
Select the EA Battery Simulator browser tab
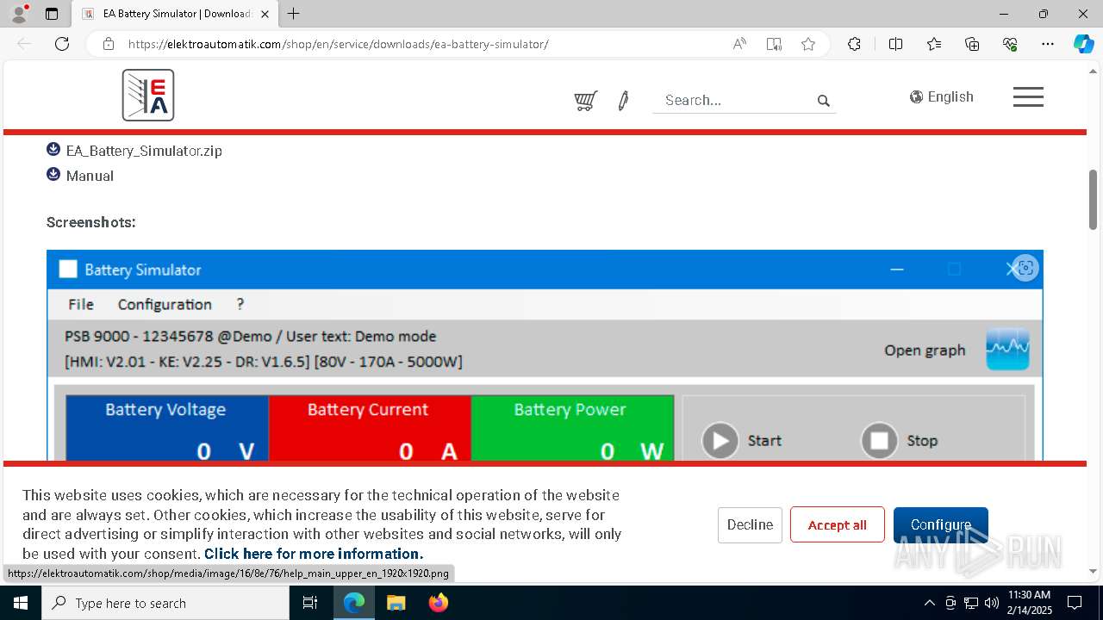(175, 14)
